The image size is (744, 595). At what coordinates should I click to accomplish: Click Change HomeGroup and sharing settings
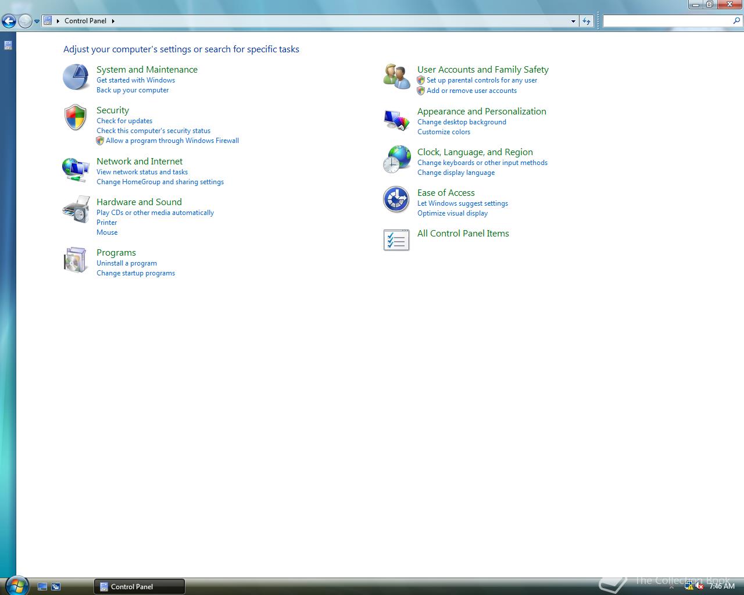click(160, 182)
